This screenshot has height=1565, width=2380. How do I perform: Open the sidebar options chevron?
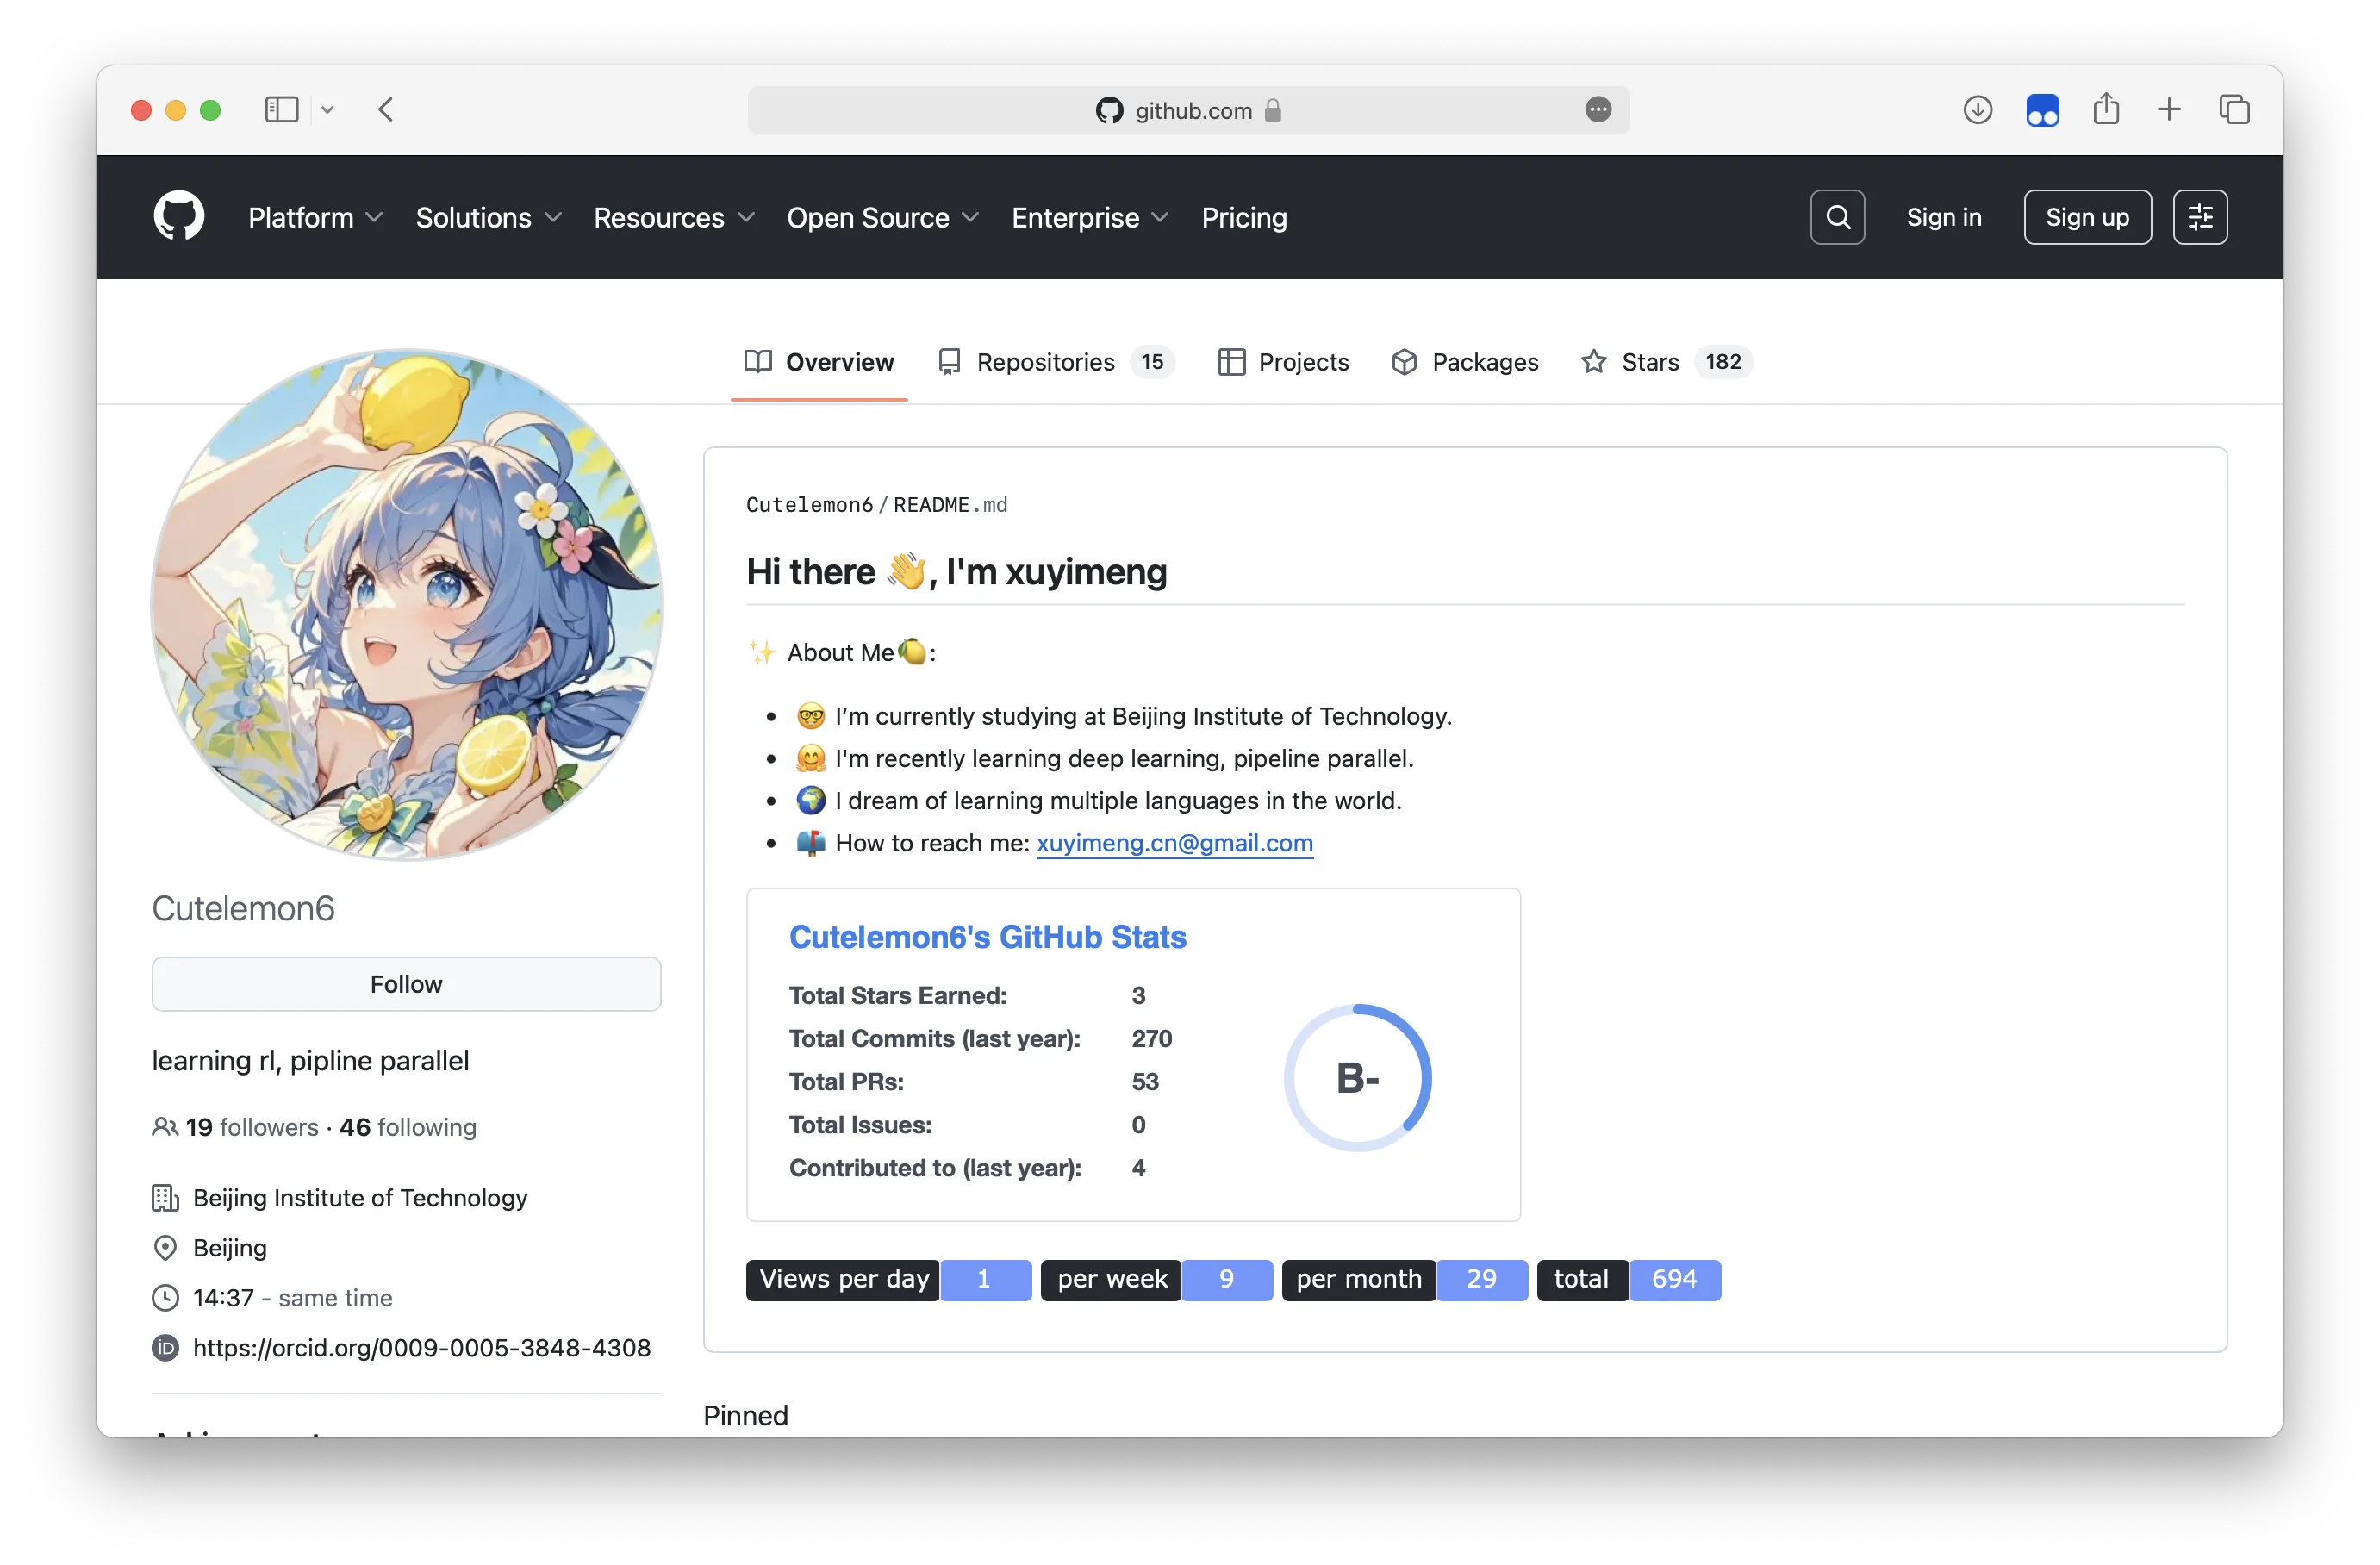327,110
